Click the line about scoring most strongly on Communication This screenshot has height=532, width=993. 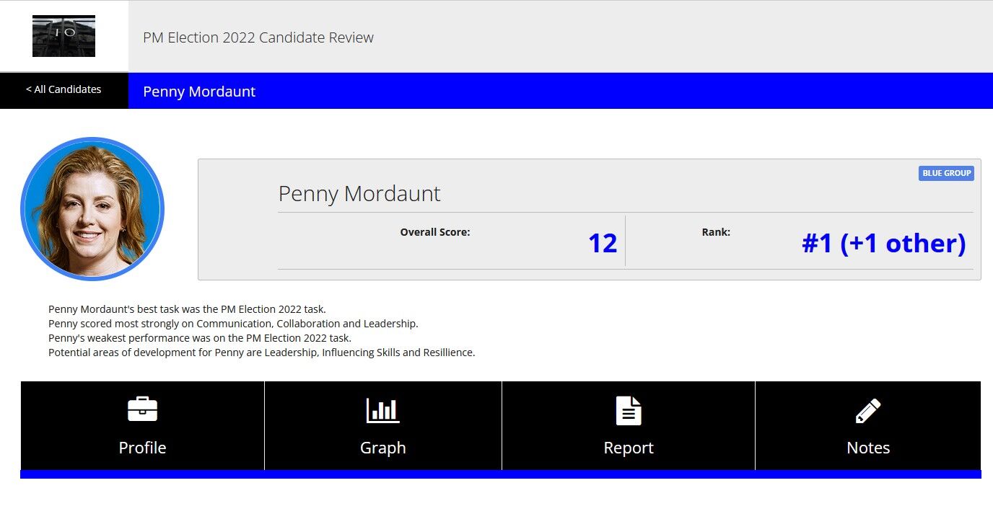[x=233, y=324]
